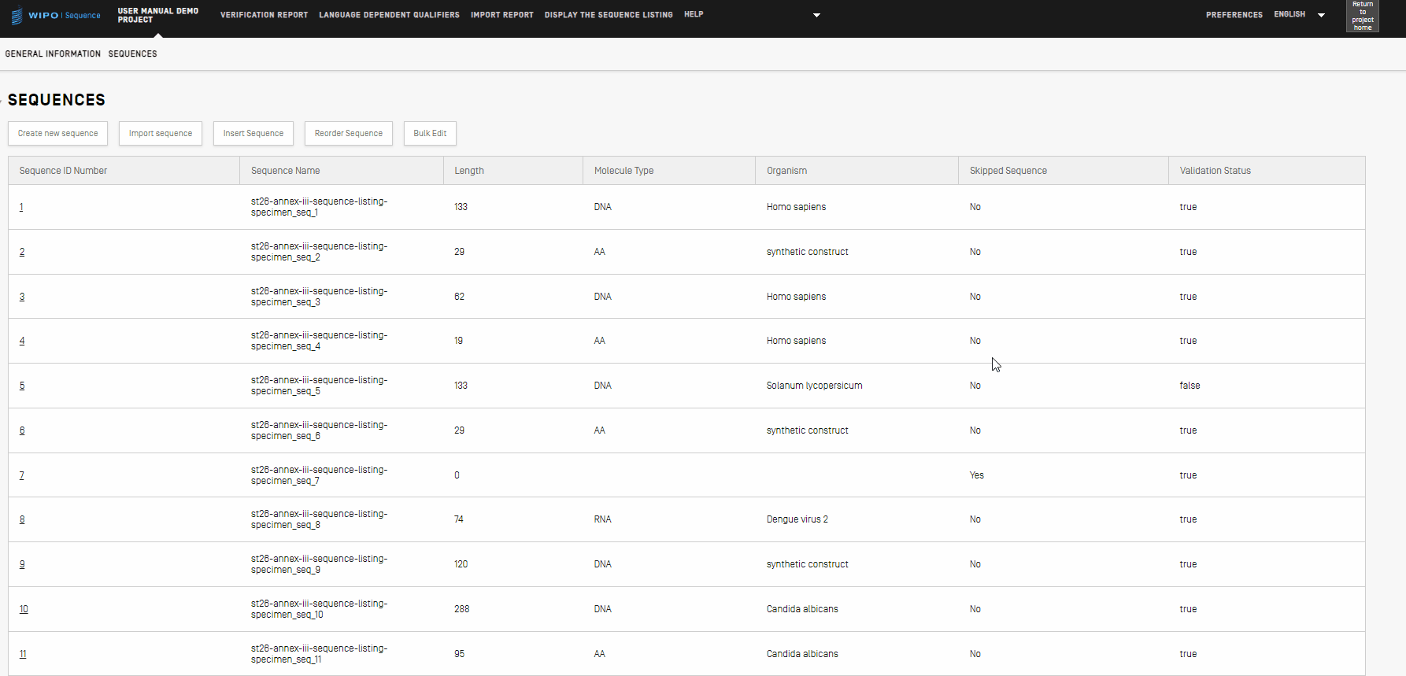Click Create new sequence button
The width and height of the screenshot is (1406, 676).
tap(58, 134)
